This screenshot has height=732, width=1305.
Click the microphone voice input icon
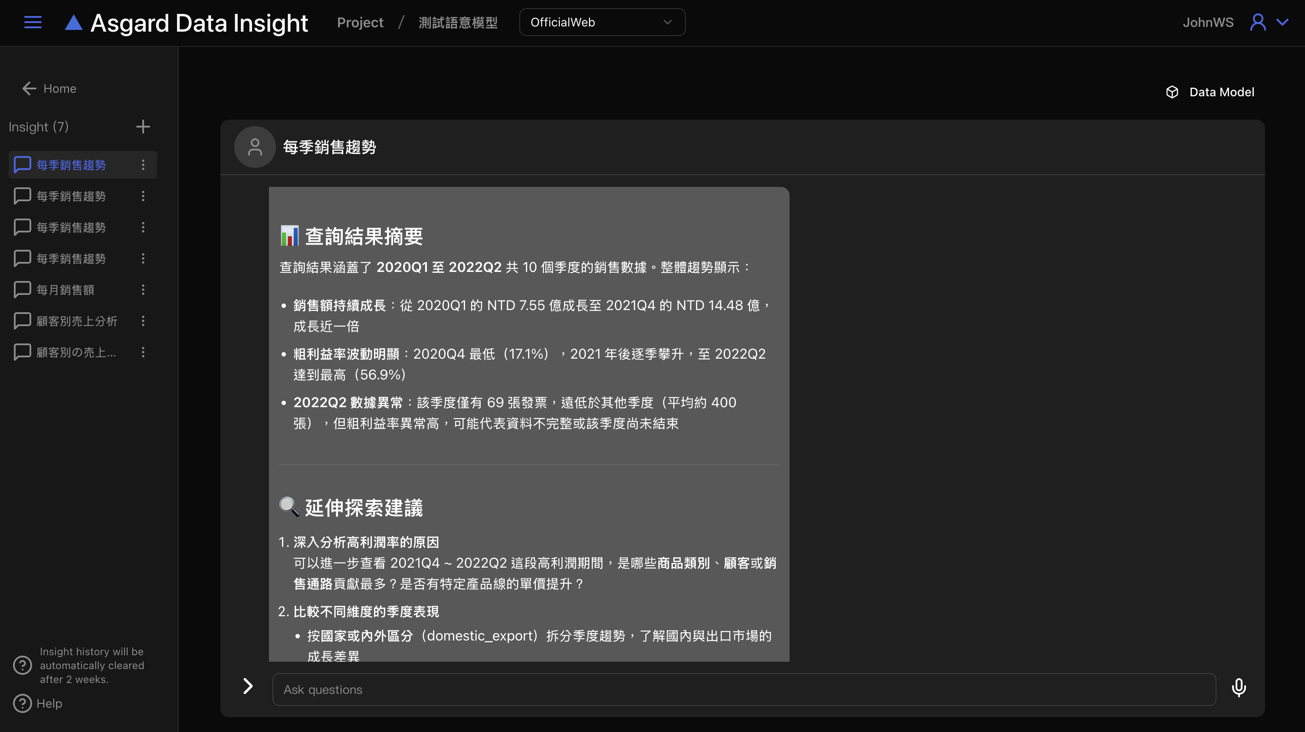pyautogui.click(x=1239, y=688)
